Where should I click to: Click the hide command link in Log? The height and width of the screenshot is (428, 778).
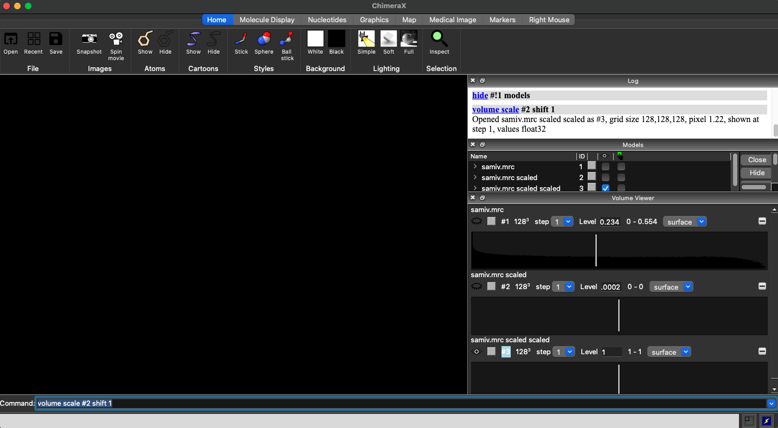point(480,95)
